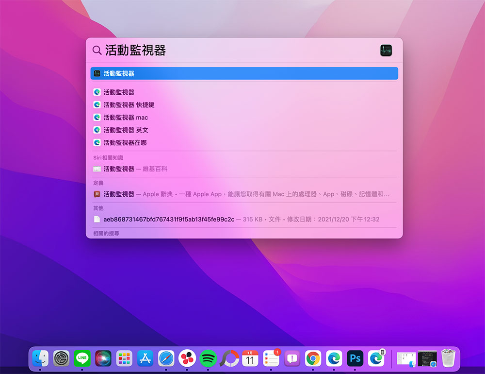Open the suggestion 活動監視器在哪
485x374 pixels.
tap(244, 142)
